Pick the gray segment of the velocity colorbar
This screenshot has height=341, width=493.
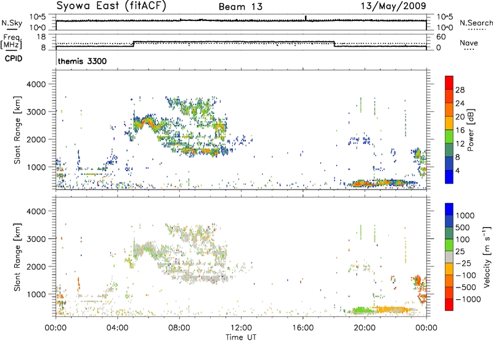point(449,257)
